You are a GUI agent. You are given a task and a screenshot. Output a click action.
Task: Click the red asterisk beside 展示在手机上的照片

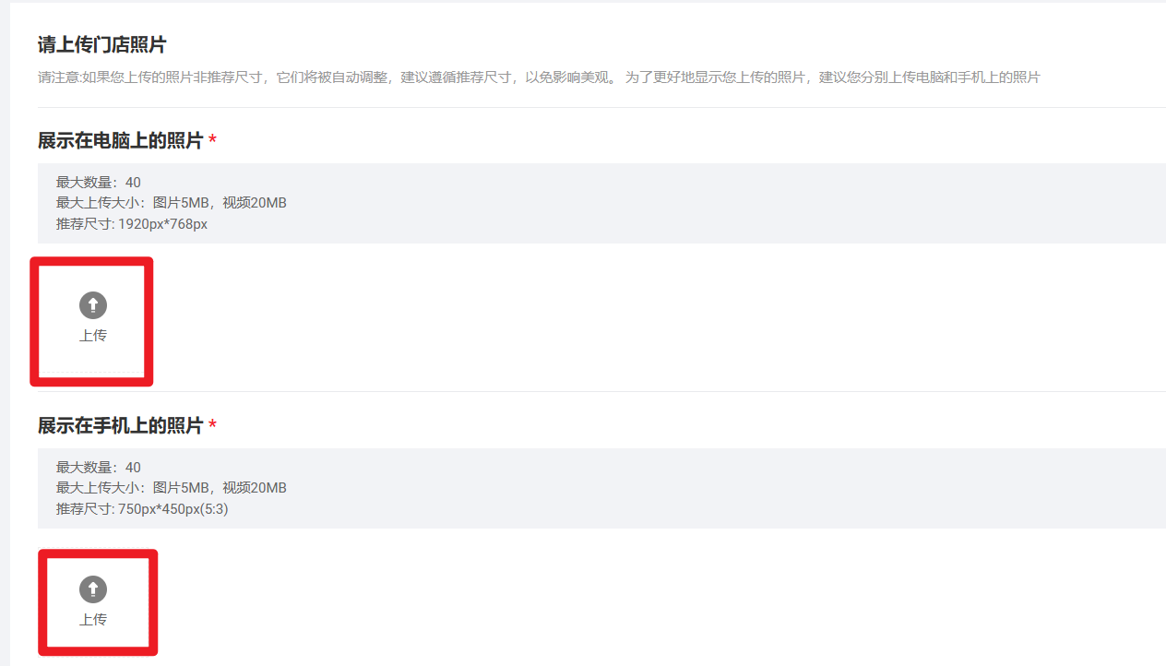point(213,425)
